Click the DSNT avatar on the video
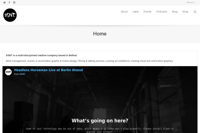 (8, 72)
